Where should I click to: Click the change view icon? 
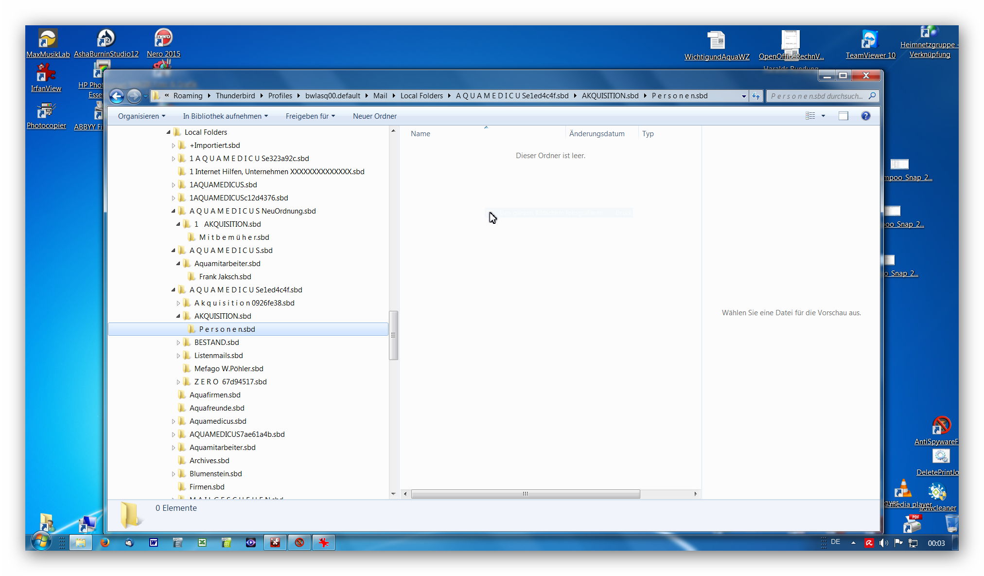tap(810, 116)
